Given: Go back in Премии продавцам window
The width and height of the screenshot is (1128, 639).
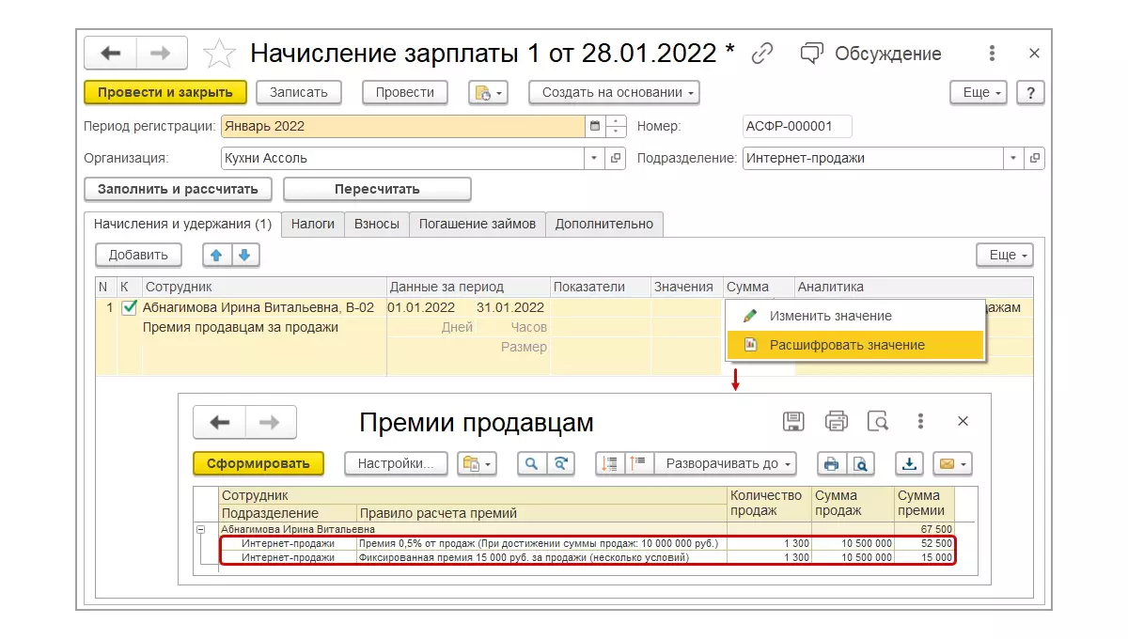Looking at the screenshot, I should [x=220, y=423].
